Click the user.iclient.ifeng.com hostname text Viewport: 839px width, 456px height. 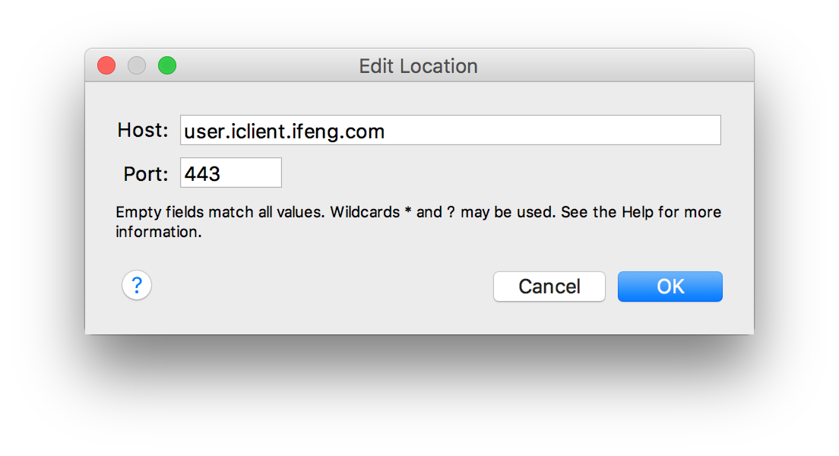click(x=284, y=131)
